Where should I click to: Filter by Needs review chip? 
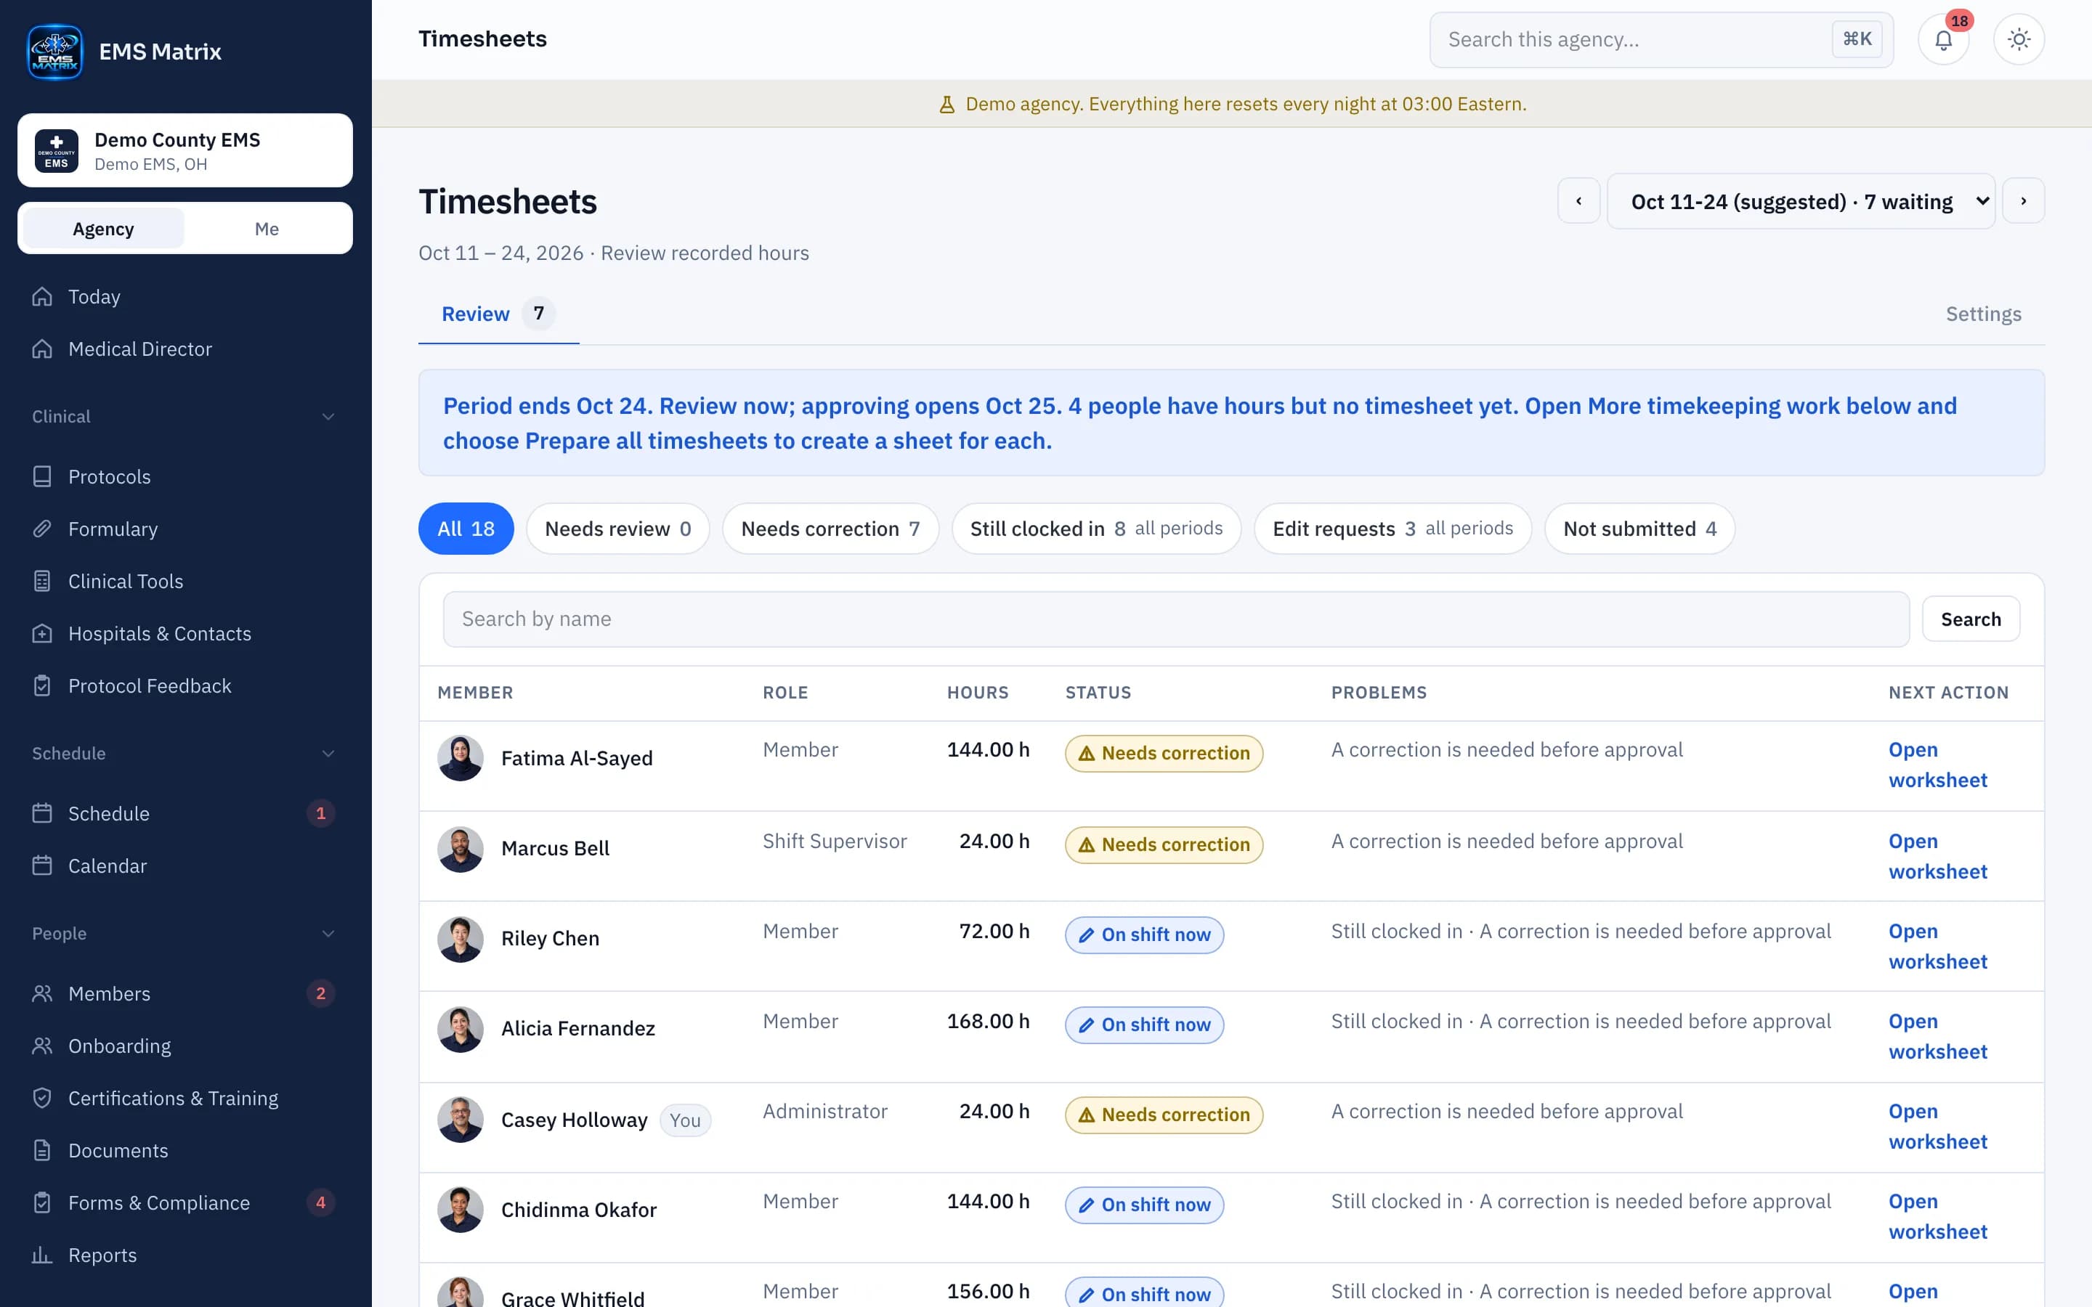click(x=618, y=528)
